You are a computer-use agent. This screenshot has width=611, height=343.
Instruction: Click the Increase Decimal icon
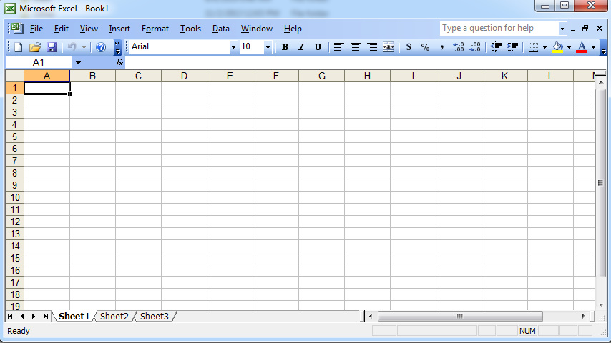459,47
